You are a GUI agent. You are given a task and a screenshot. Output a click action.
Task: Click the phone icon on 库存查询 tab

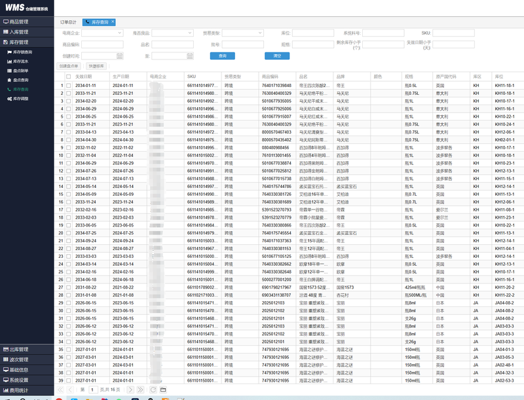coord(88,22)
